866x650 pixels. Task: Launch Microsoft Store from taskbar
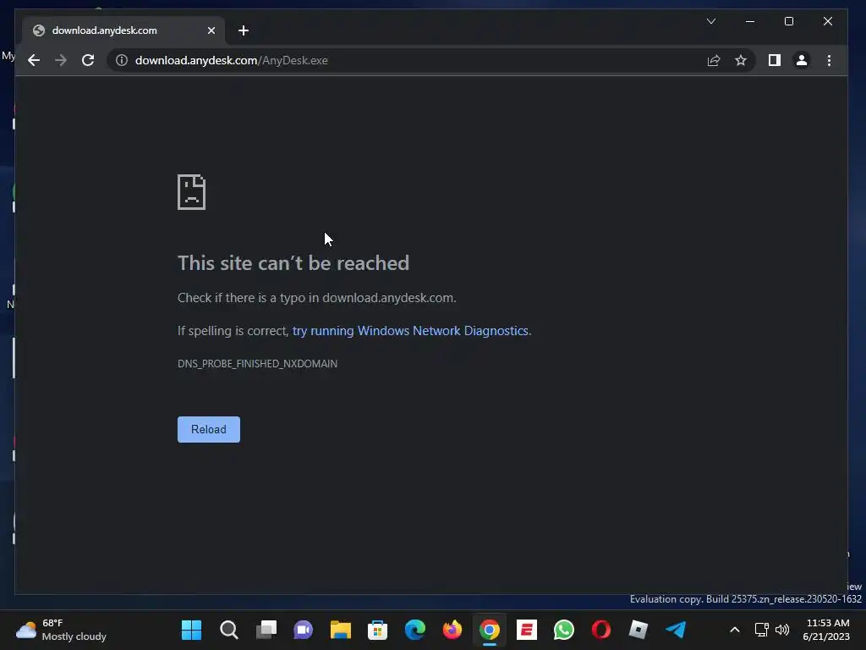378,630
